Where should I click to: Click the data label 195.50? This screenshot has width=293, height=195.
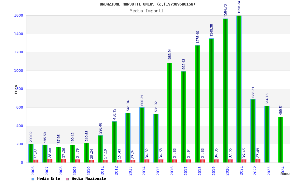45,137
